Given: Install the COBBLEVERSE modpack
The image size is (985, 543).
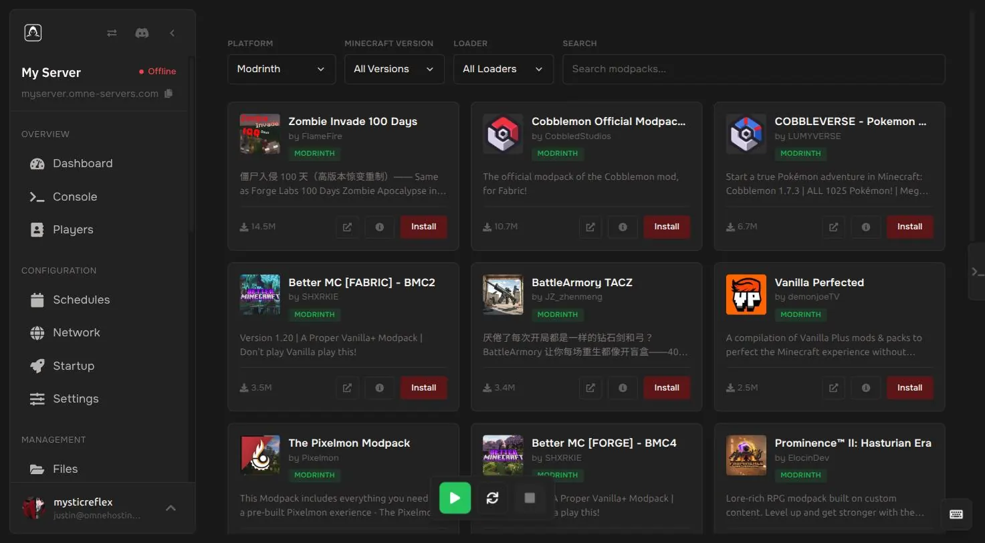Looking at the screenshot, I should tap(909, 227).
